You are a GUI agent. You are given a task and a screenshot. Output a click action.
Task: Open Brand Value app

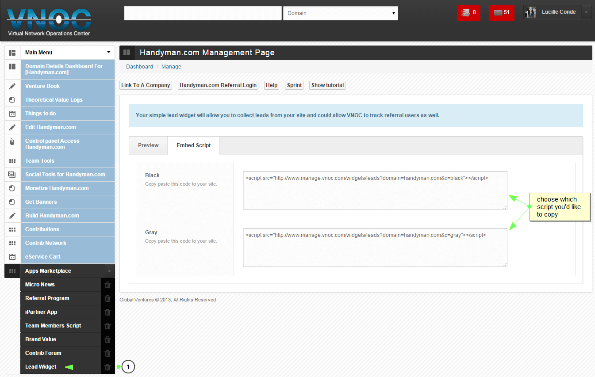[61, 339]
